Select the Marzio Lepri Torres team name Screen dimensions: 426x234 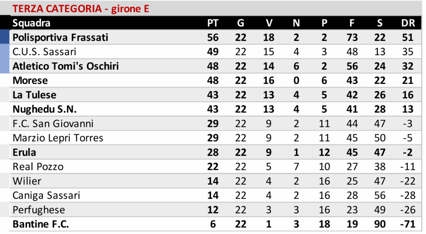tap(58, 138)
